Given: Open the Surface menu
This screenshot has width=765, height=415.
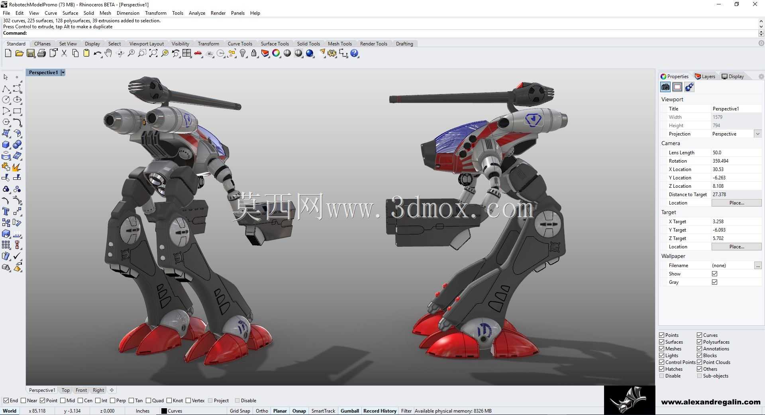Looking at the screenshot, I should click(70, 13).
